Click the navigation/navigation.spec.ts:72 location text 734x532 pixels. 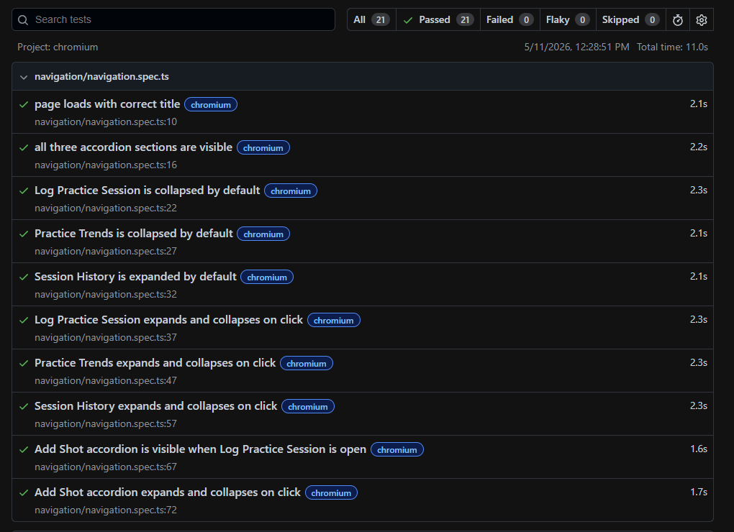(106, 510)
